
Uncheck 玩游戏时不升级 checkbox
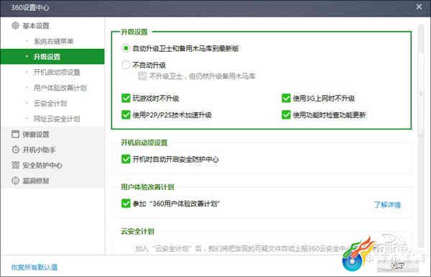point(126,98)
